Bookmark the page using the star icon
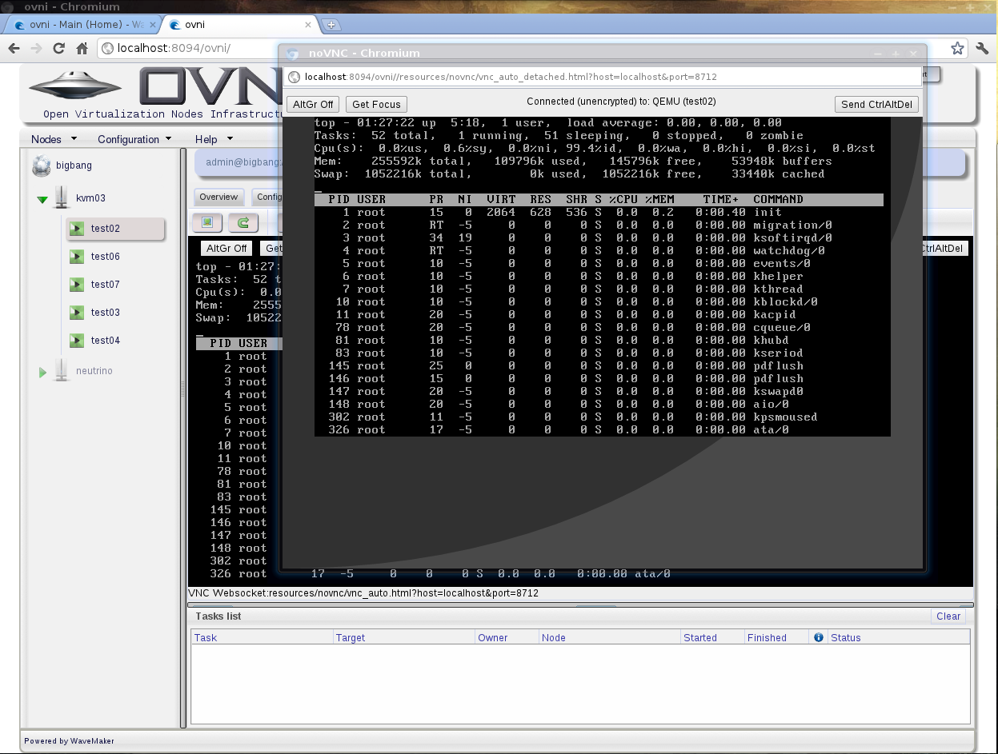 click(x=958, y=48)
